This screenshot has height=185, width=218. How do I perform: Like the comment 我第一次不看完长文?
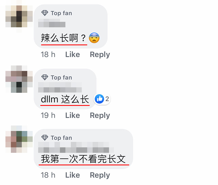72,175
